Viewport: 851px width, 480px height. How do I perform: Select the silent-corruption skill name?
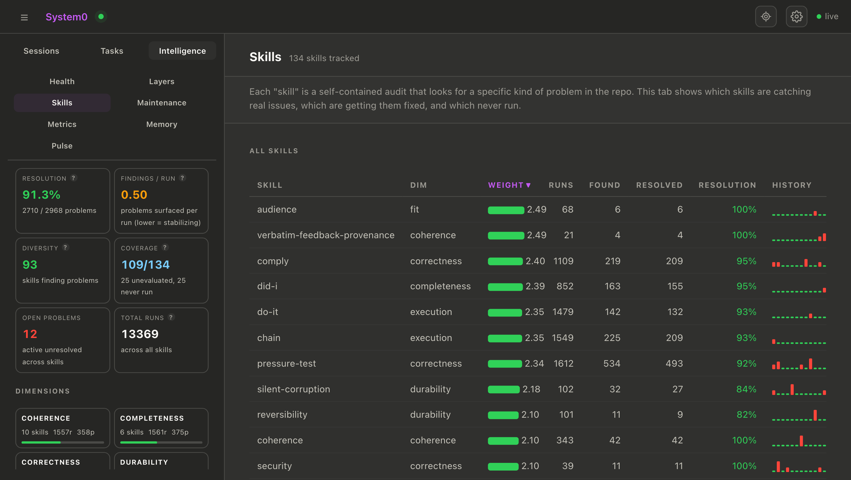(x=293, y=389)
